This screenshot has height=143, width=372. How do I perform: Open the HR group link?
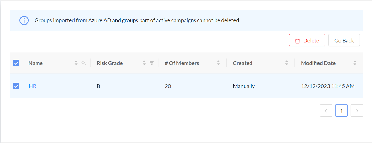tap(33, 86)
